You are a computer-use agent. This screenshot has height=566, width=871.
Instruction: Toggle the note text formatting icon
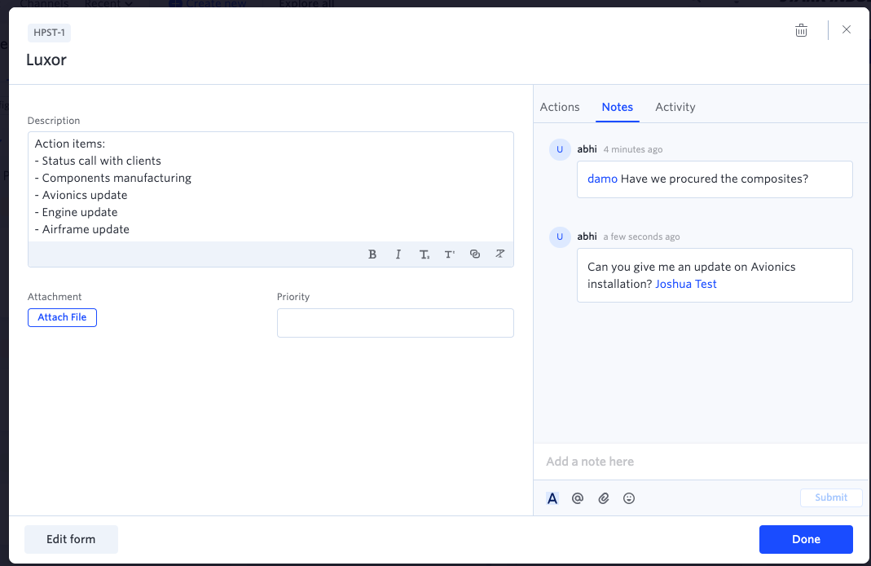tap(552, 498)
